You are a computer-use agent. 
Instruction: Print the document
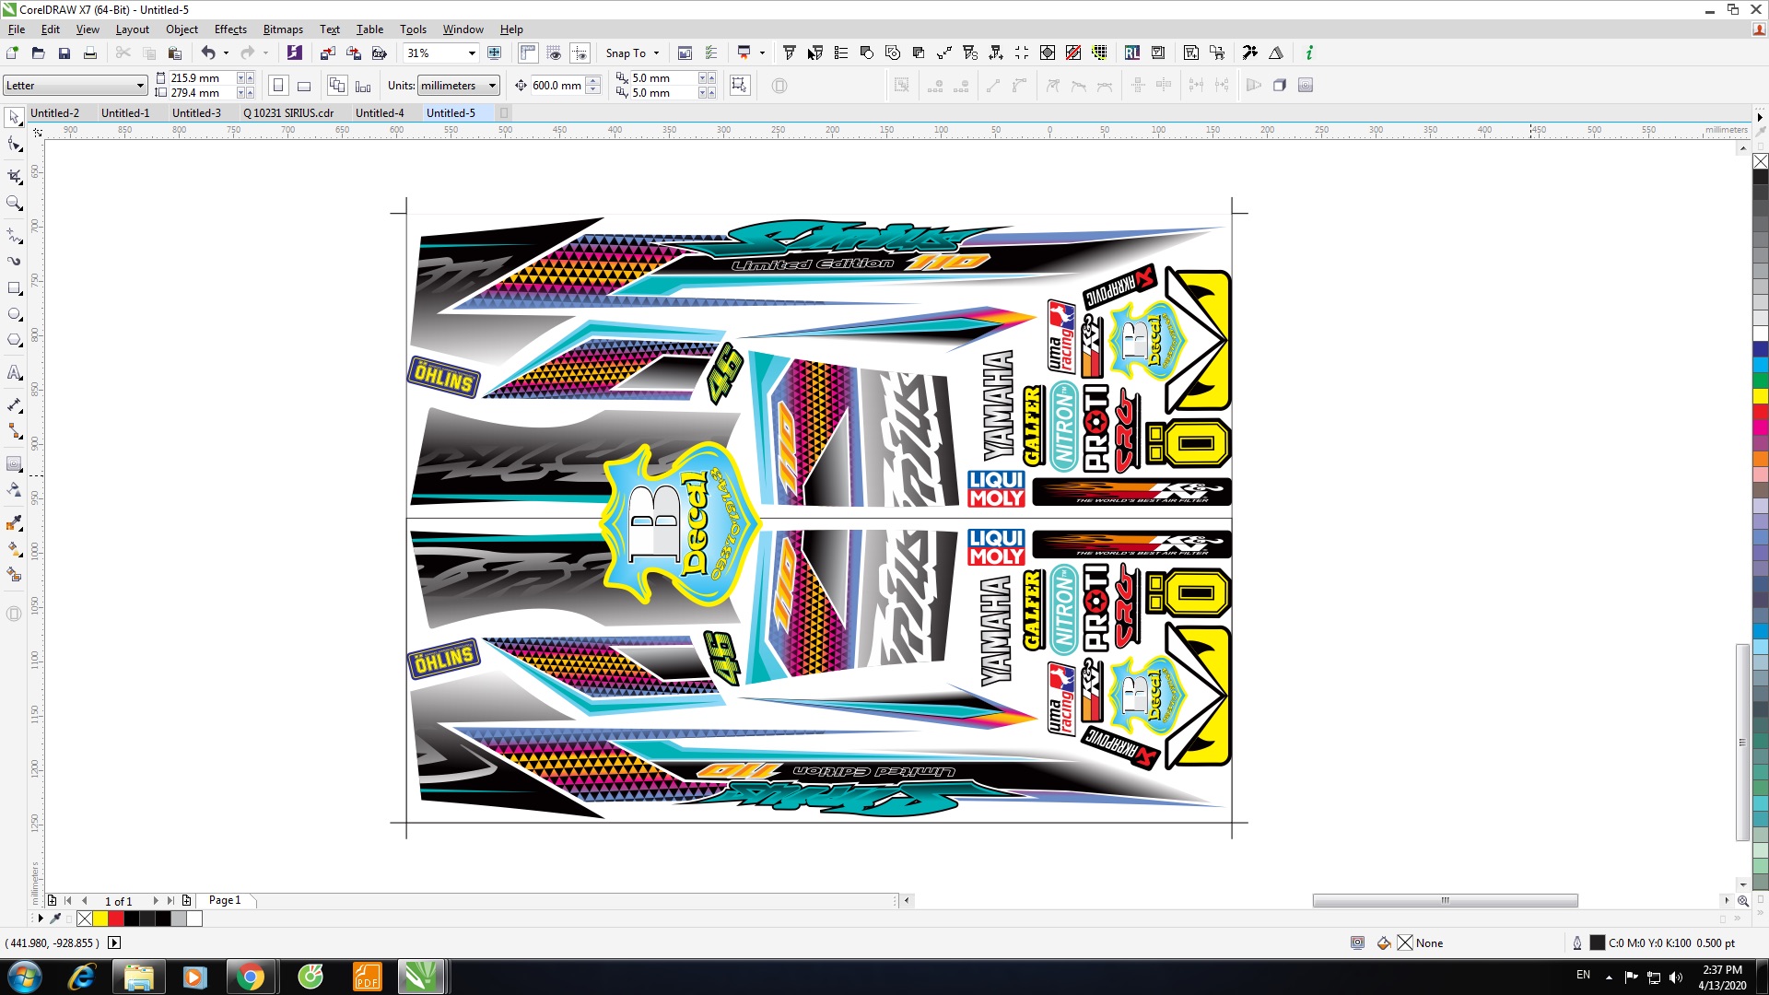pos(90,53)
